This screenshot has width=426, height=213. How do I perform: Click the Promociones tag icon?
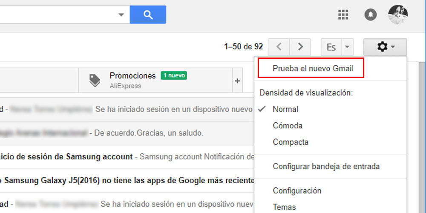point(95,81)
